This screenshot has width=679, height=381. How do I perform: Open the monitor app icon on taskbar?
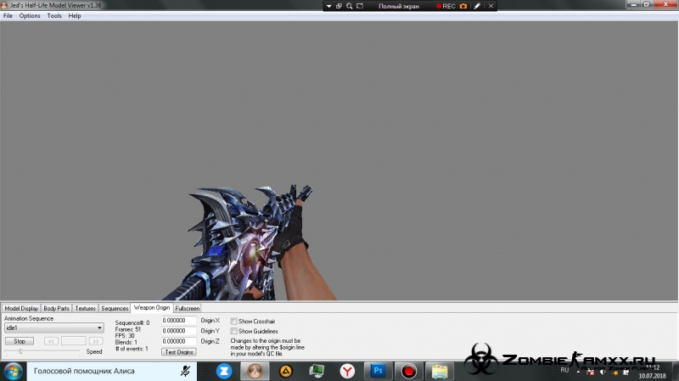tap(317, 371)
